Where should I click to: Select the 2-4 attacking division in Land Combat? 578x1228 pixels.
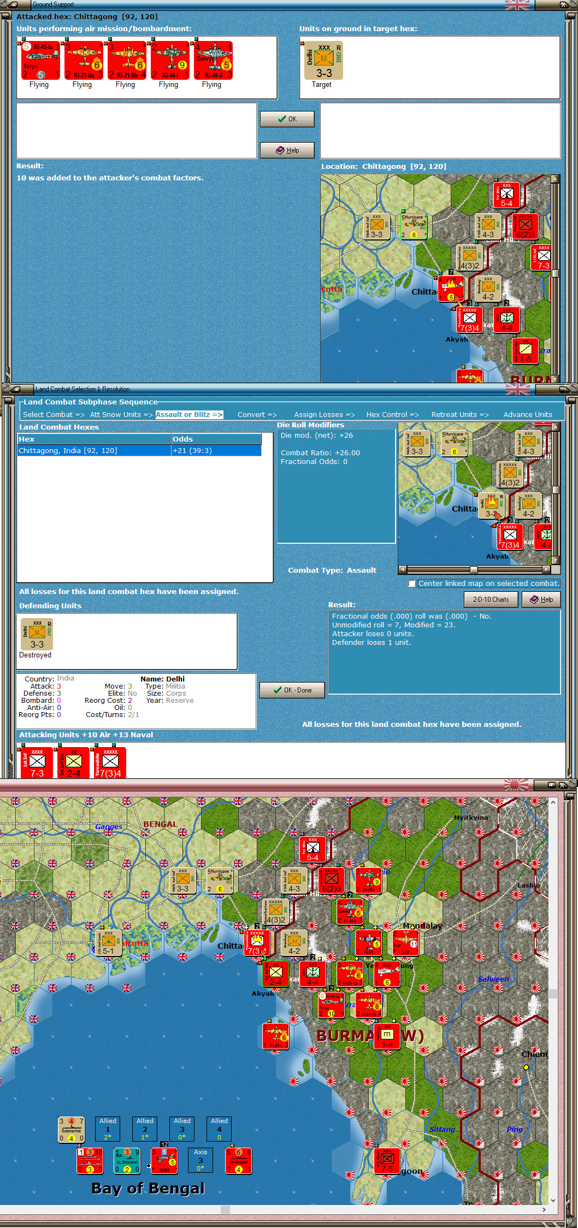coord(73,762)
